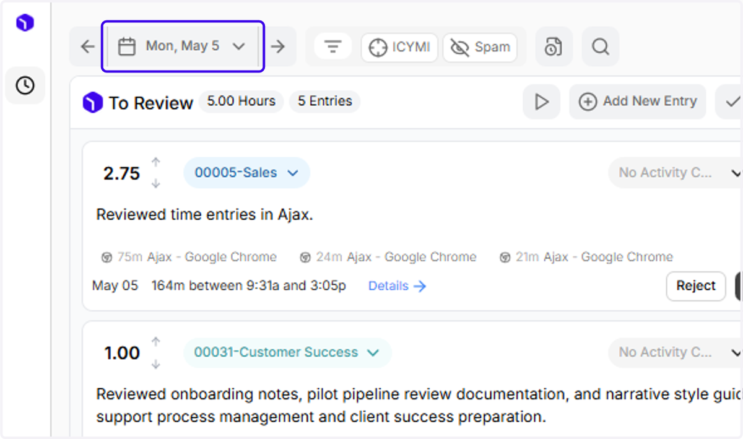Click the checkmark button beside Add New Entry
The image size is (743, 439).
point(729,102)
